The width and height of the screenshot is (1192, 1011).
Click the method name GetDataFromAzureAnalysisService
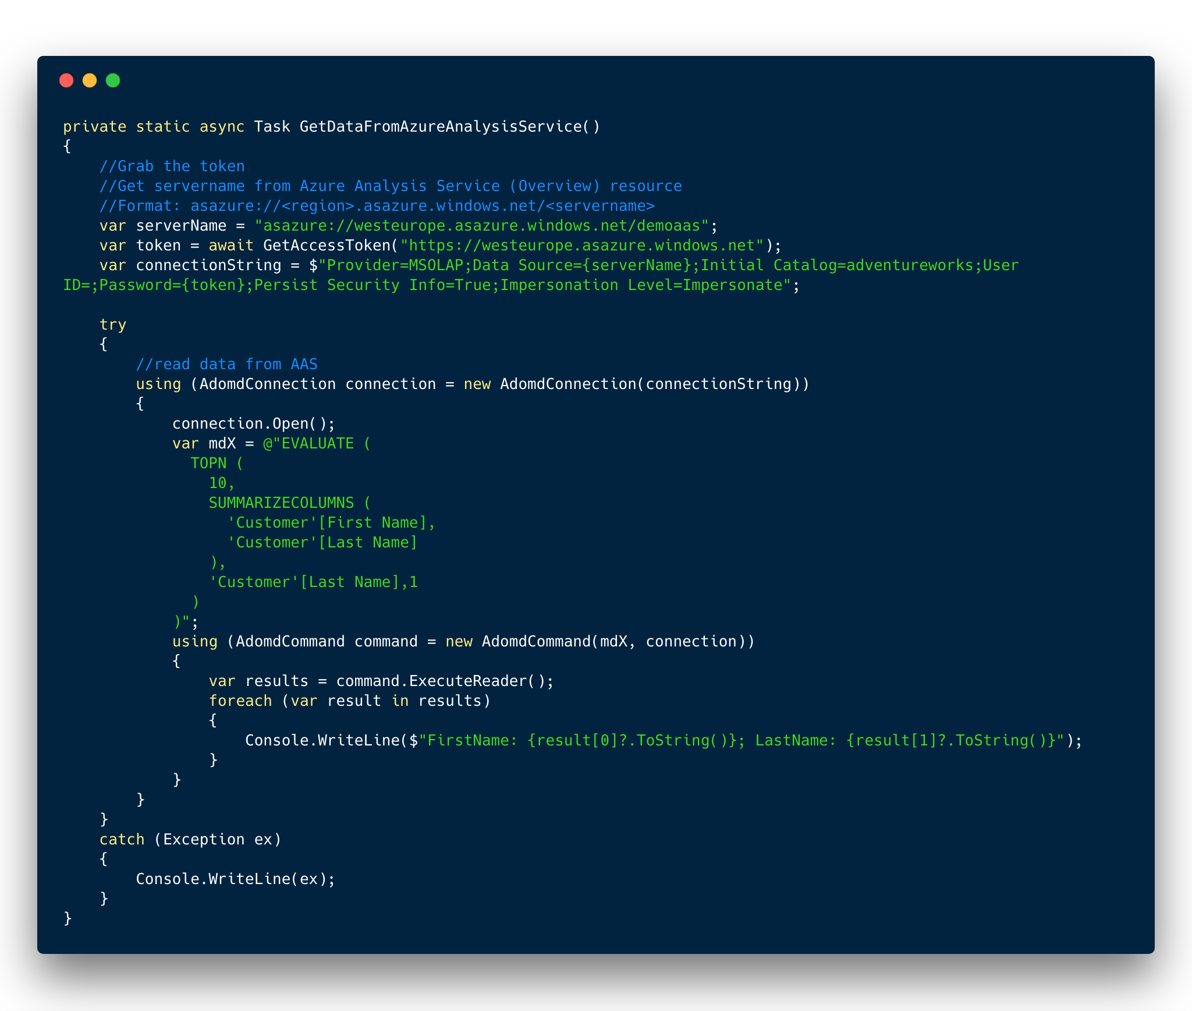[x=441, y=126]
